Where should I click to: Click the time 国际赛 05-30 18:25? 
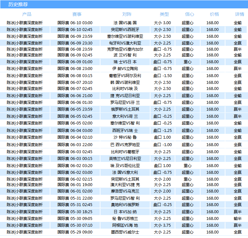pyautogui.click(x=75, y=212)
